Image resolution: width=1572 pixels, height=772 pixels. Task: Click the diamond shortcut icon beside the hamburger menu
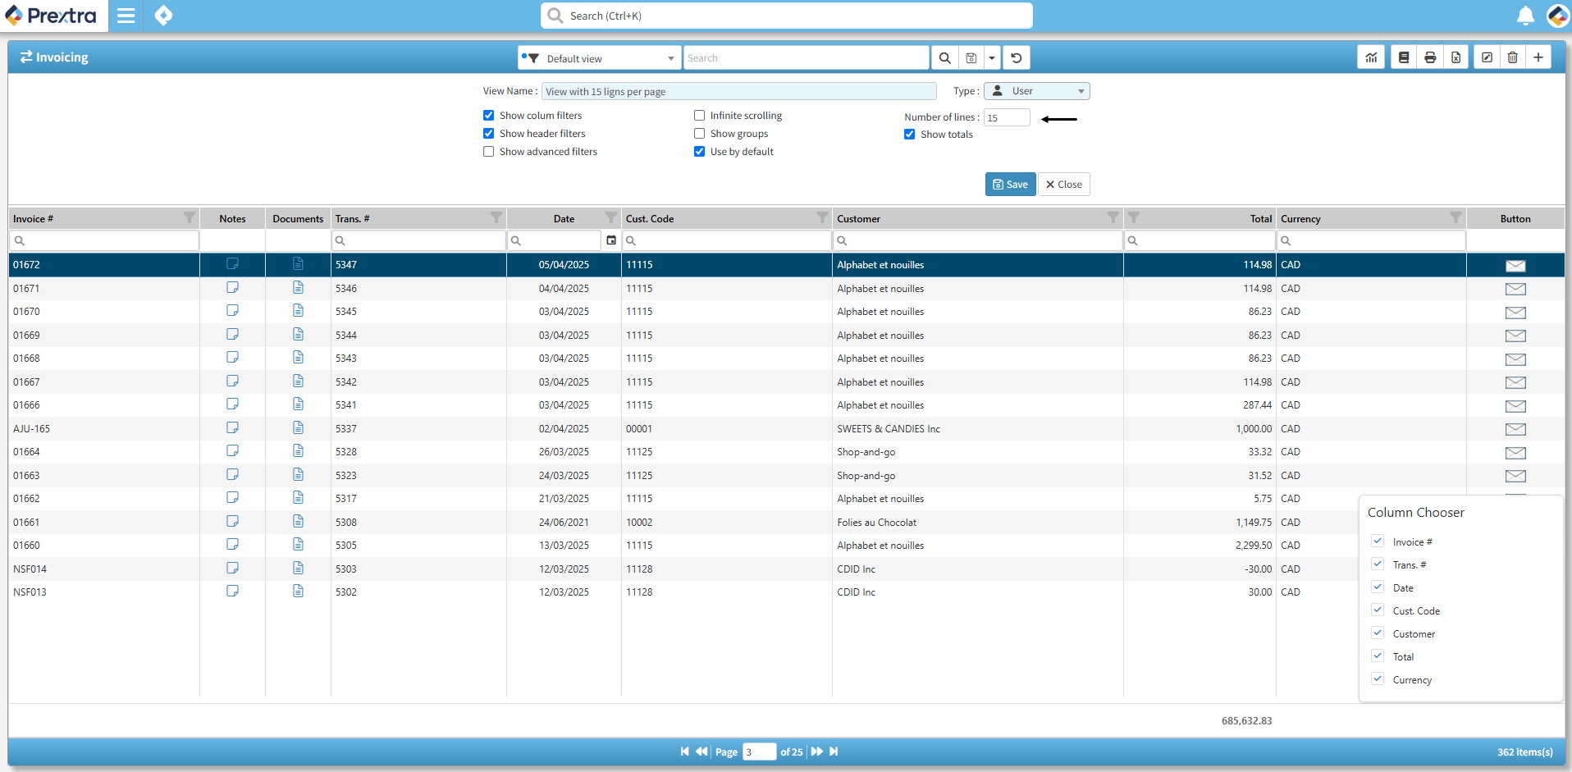click(x=163, y=16)
